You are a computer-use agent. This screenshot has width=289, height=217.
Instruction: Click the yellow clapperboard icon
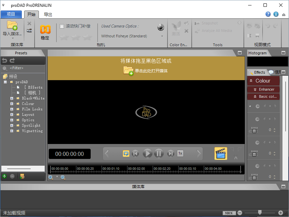[x=221, y=153]
